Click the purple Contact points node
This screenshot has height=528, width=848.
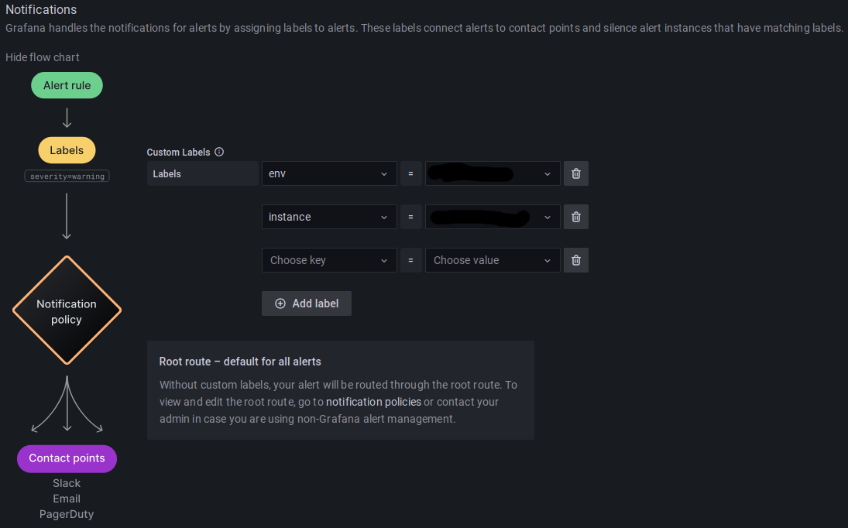tap(67, 458)
